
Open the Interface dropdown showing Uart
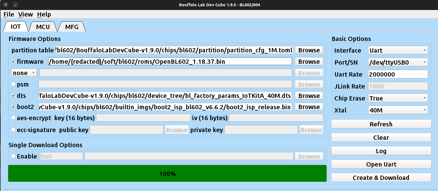[398, 50]
